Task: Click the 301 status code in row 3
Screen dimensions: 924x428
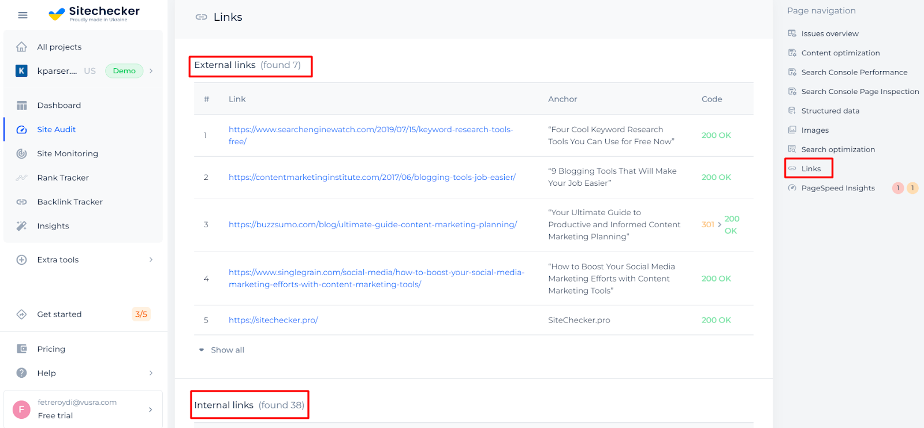Action: click(707, 225)
